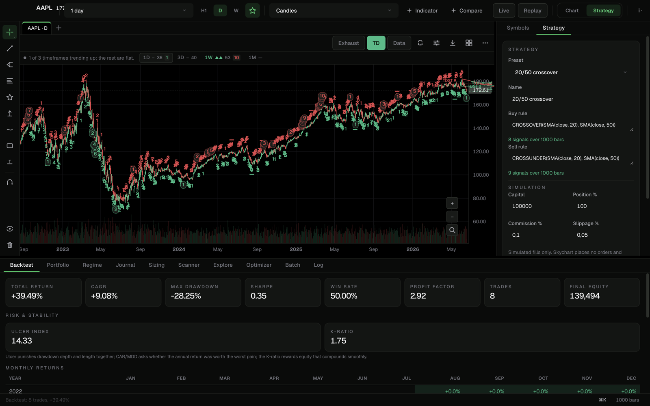Select the rectangle shape tool
Image resolution: width=650 pixels, height=406 pixels.
(x=10, y=146)
